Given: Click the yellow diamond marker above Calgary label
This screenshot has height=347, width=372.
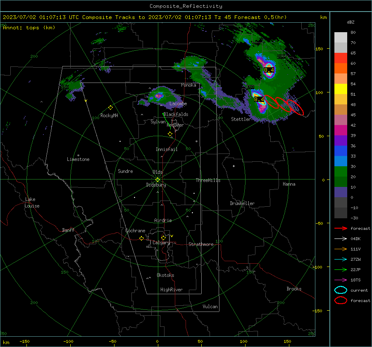Looking at the screenshot, I should click(x=163, y=238).
